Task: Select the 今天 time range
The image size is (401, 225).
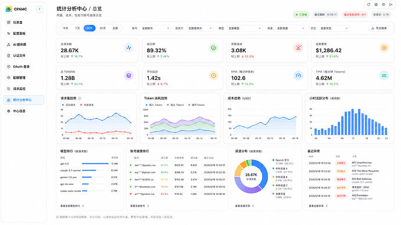Action: tap(66, 28)
